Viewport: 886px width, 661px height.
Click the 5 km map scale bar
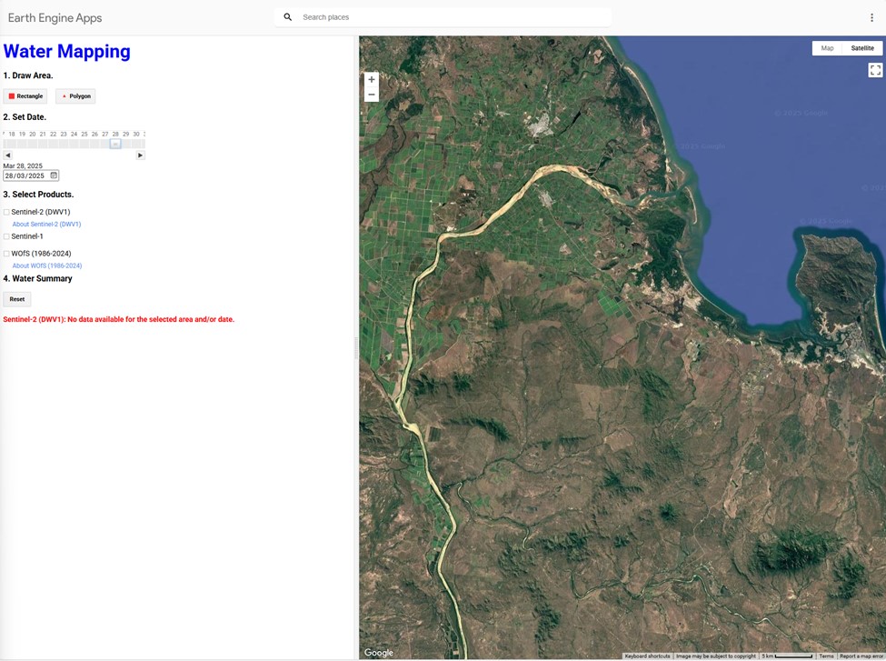(787, 656)
